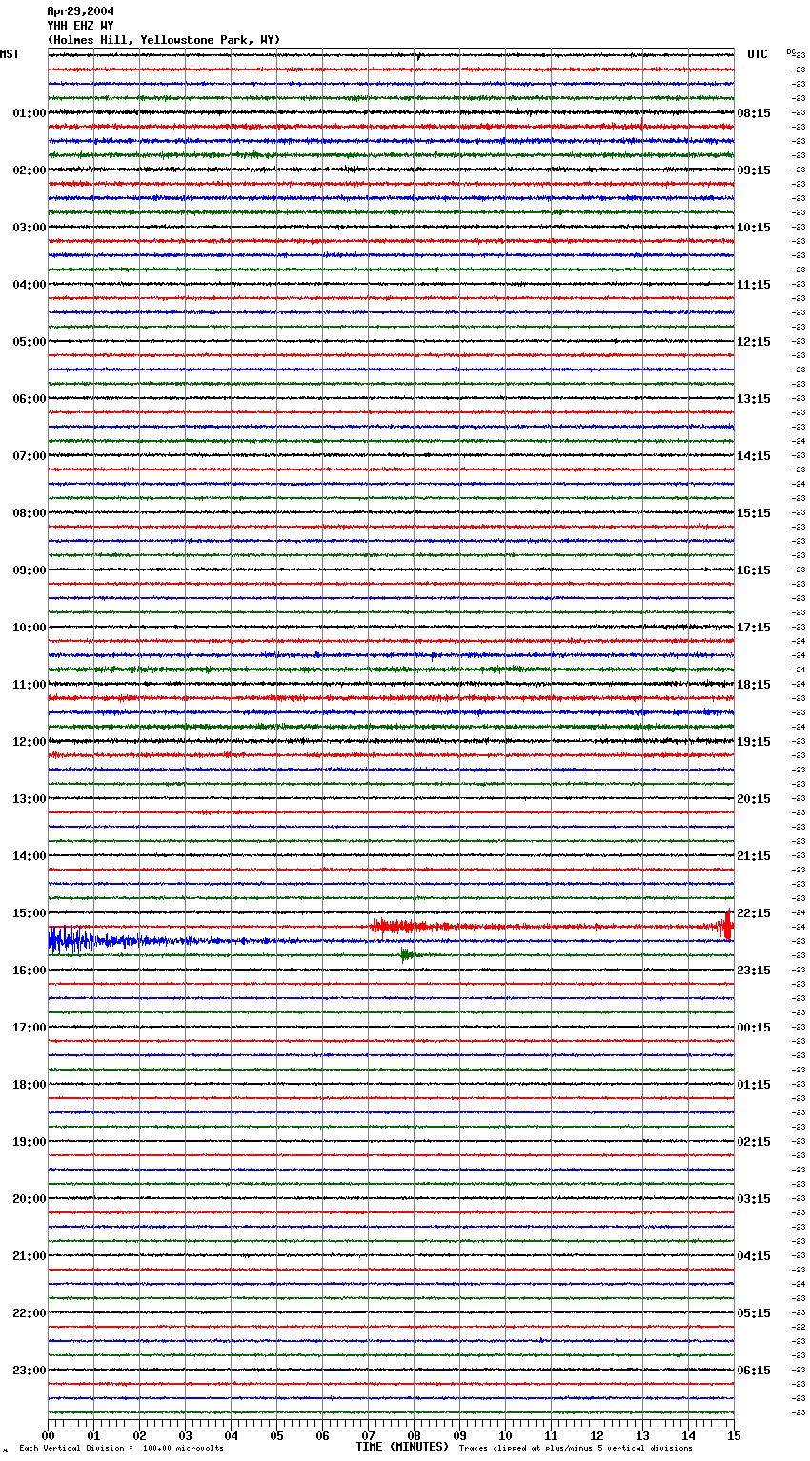Select the 04:00 MST hour label

coord(30,285)
